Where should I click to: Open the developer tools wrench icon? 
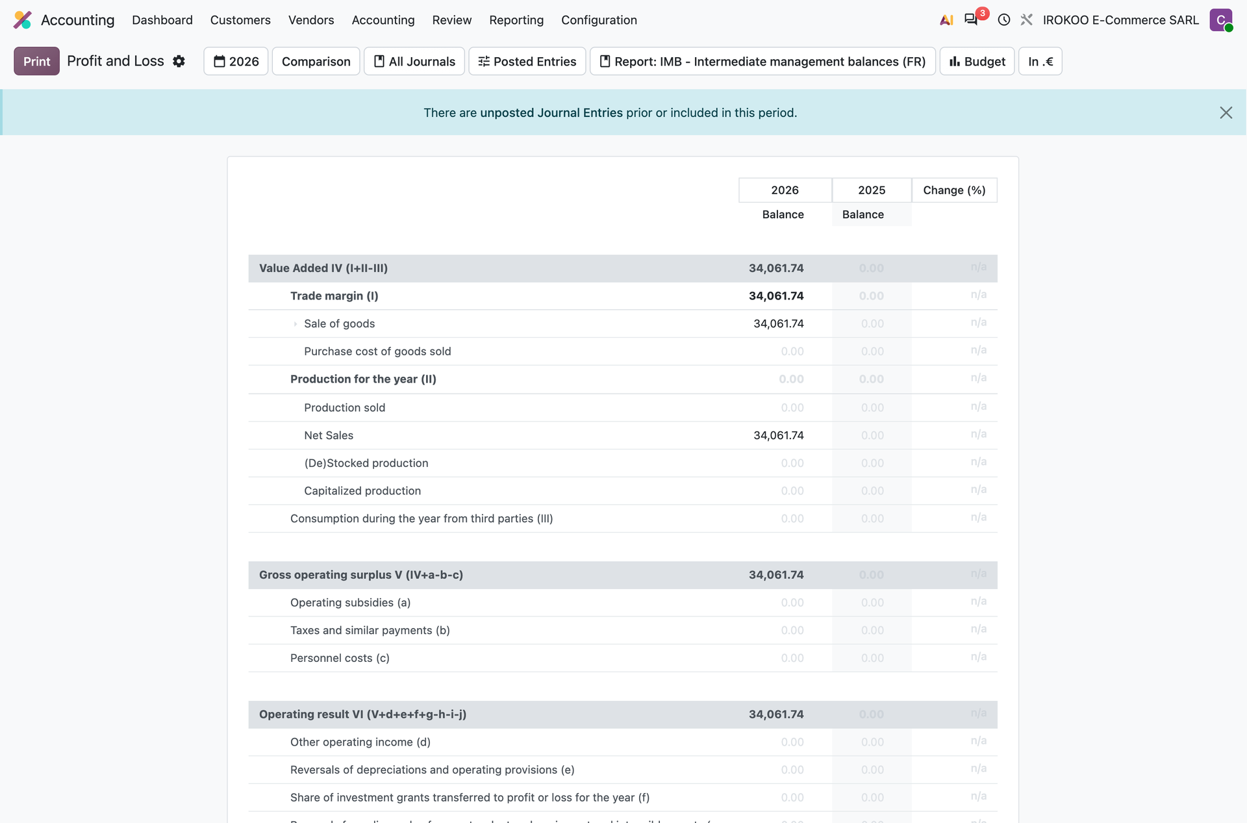1026,20
